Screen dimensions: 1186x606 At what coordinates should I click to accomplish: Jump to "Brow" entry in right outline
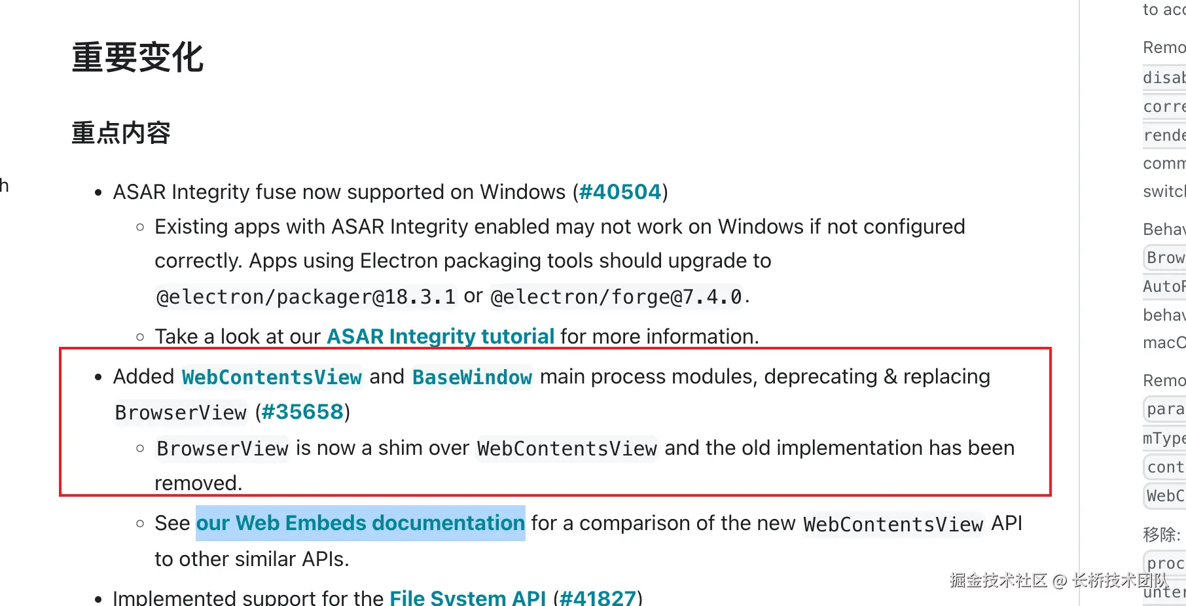1166,258
